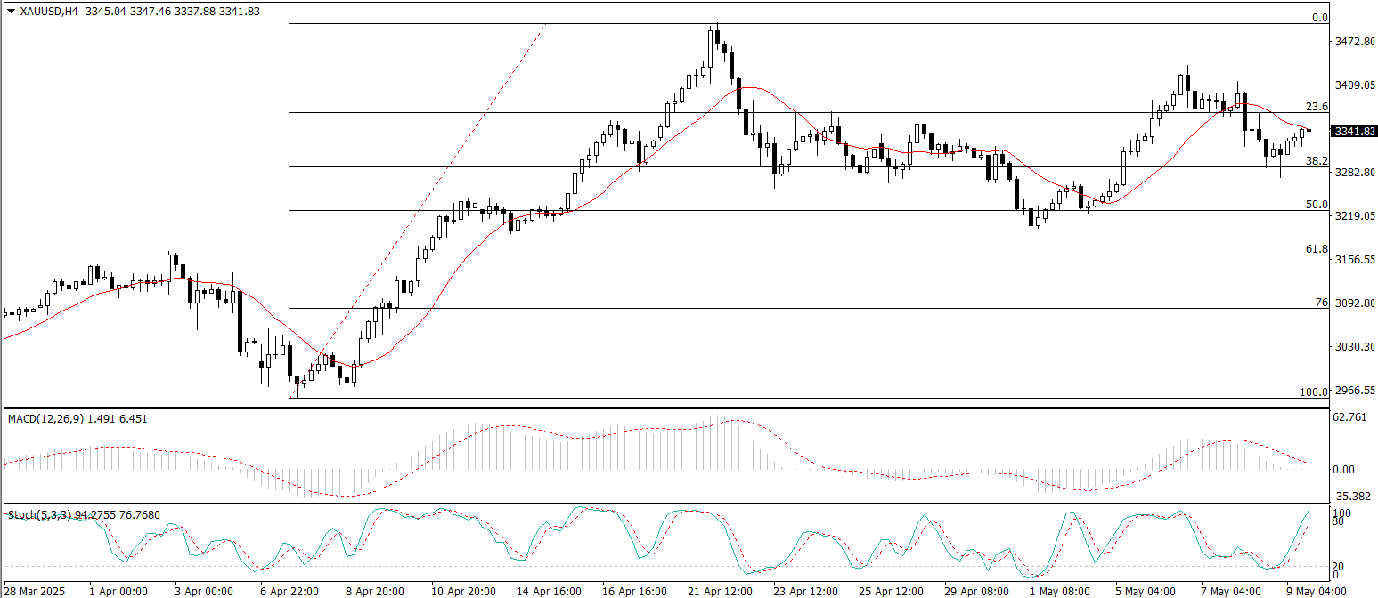
Task: Click the dropdown triangle beside XAUUSD,H4
Action: (11, 12)
